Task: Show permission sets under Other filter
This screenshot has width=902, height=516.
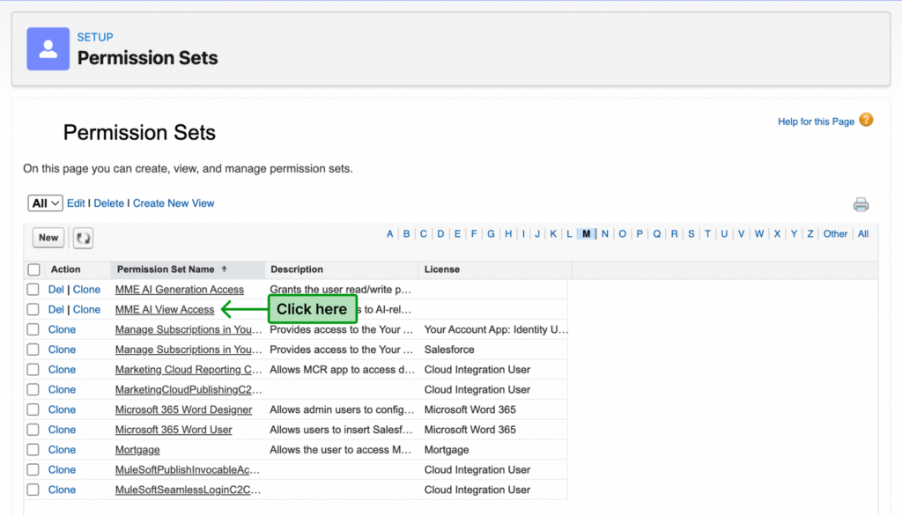Action: pyautogui.click(x=835, y=234)
